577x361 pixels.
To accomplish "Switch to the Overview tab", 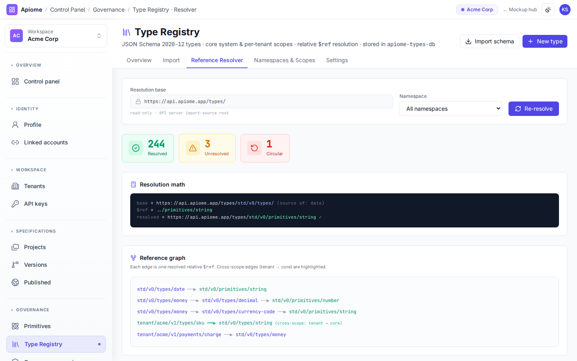I will click(139, 60).
